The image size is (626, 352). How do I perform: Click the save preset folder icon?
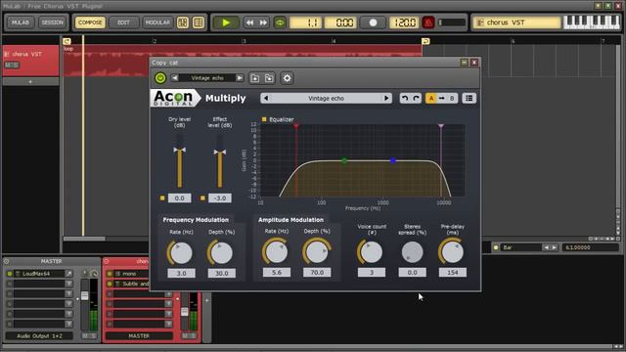(269, 78)
